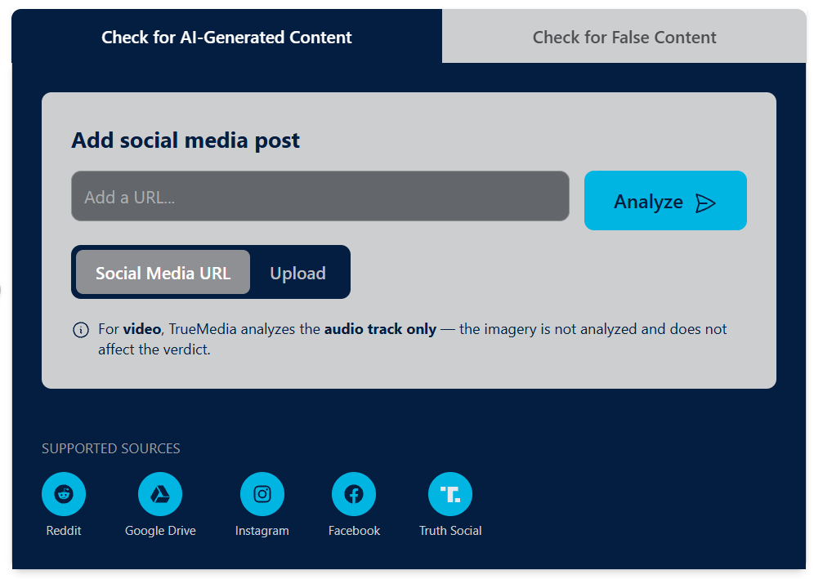Click the Google Drive text label

160,531
